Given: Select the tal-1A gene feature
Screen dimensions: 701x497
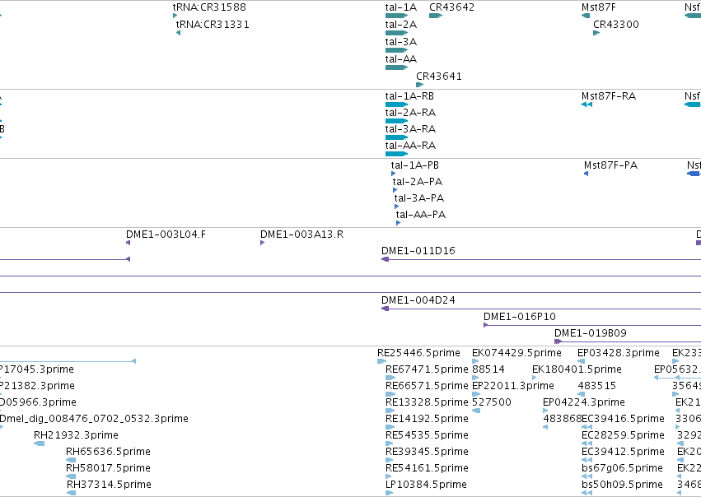Looking at the screenshot, I should (x=396, y=16).
